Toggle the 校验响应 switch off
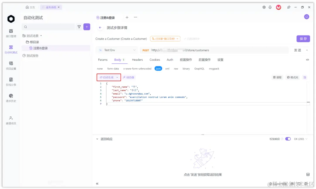 [x=288, y=139]
